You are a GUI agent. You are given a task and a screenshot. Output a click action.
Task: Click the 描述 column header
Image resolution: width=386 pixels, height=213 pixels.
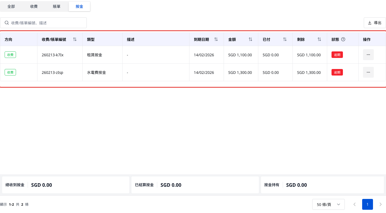[x=131, y=40]
